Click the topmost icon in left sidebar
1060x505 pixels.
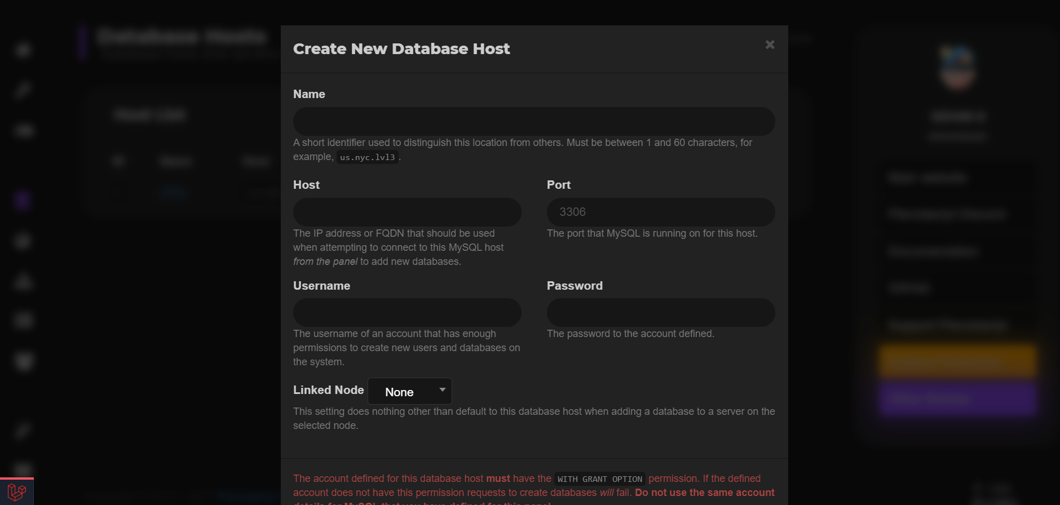[23, 50]
